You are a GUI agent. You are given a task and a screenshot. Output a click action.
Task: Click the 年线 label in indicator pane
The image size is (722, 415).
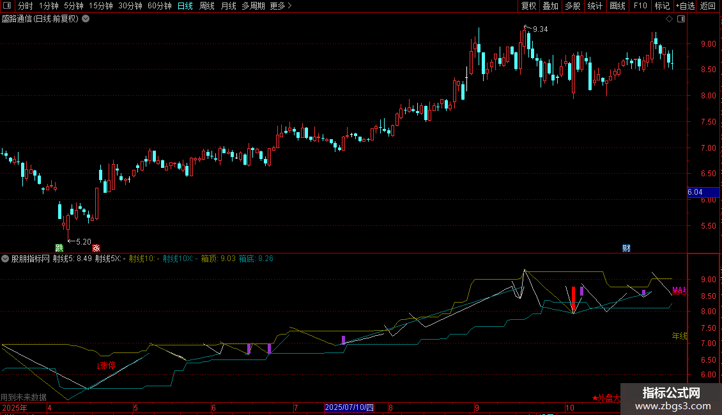click(x=680, y=336)
